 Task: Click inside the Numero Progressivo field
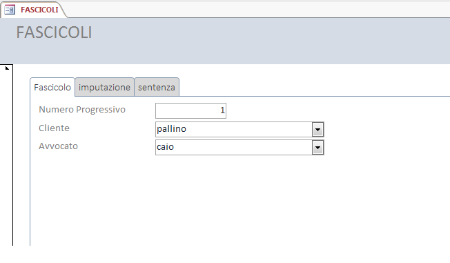click(x=191, y=110)
